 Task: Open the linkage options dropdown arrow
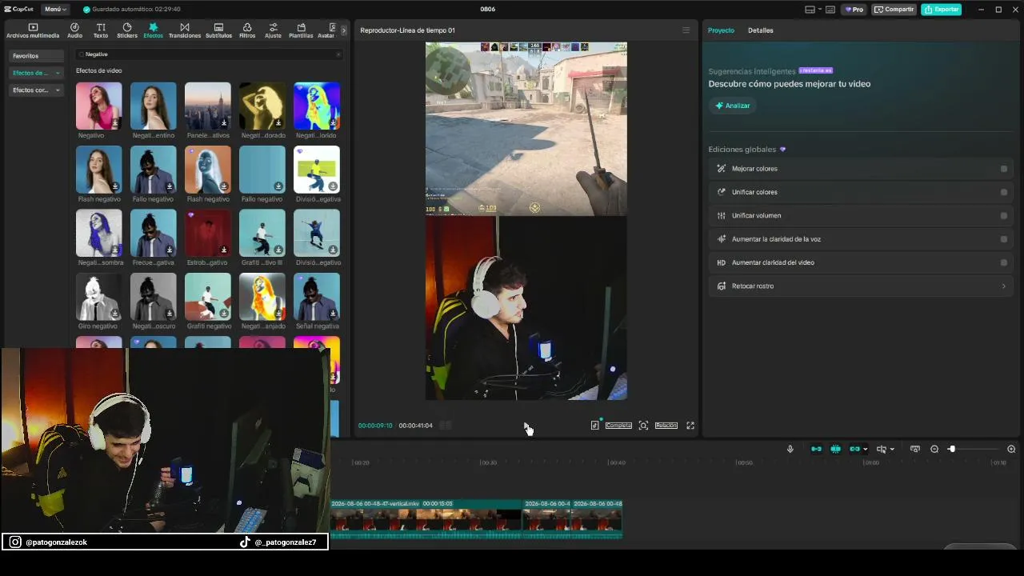tap(865, 450)
